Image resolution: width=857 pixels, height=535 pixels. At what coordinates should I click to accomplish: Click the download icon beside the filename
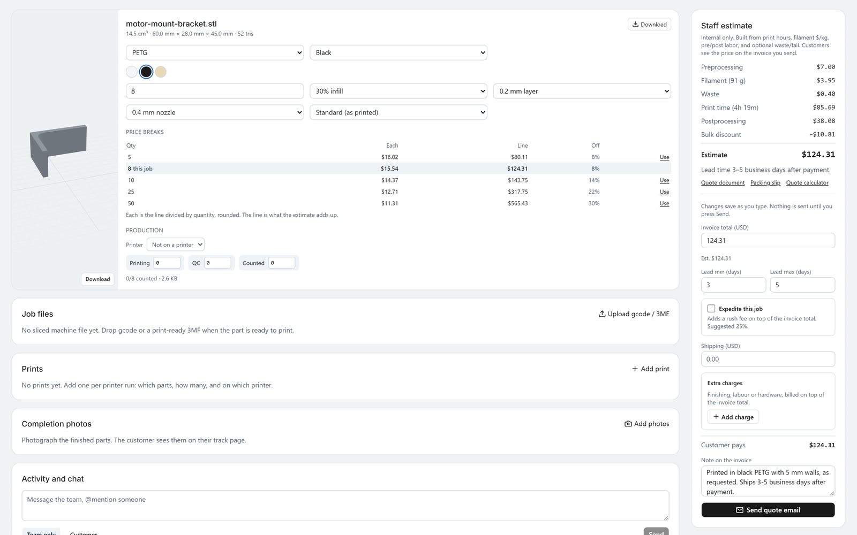[x=635, y=24]
